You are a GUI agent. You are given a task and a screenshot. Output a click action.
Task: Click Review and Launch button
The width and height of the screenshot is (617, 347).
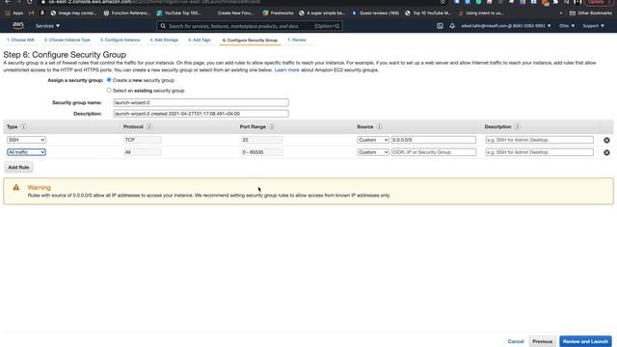click(585, 341)
